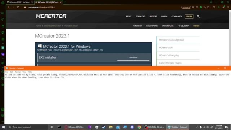The height and width of the screenshot is (130, 231).
Task: Open the green ad blocker shield icon
Action: pyautogui.click(x=201, y=7)
